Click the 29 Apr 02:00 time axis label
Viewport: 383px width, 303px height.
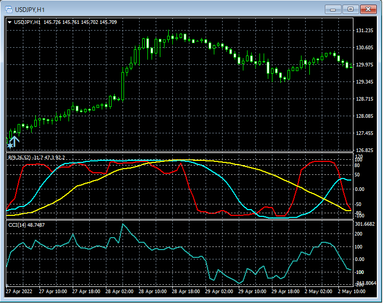[x=219, y=291]
